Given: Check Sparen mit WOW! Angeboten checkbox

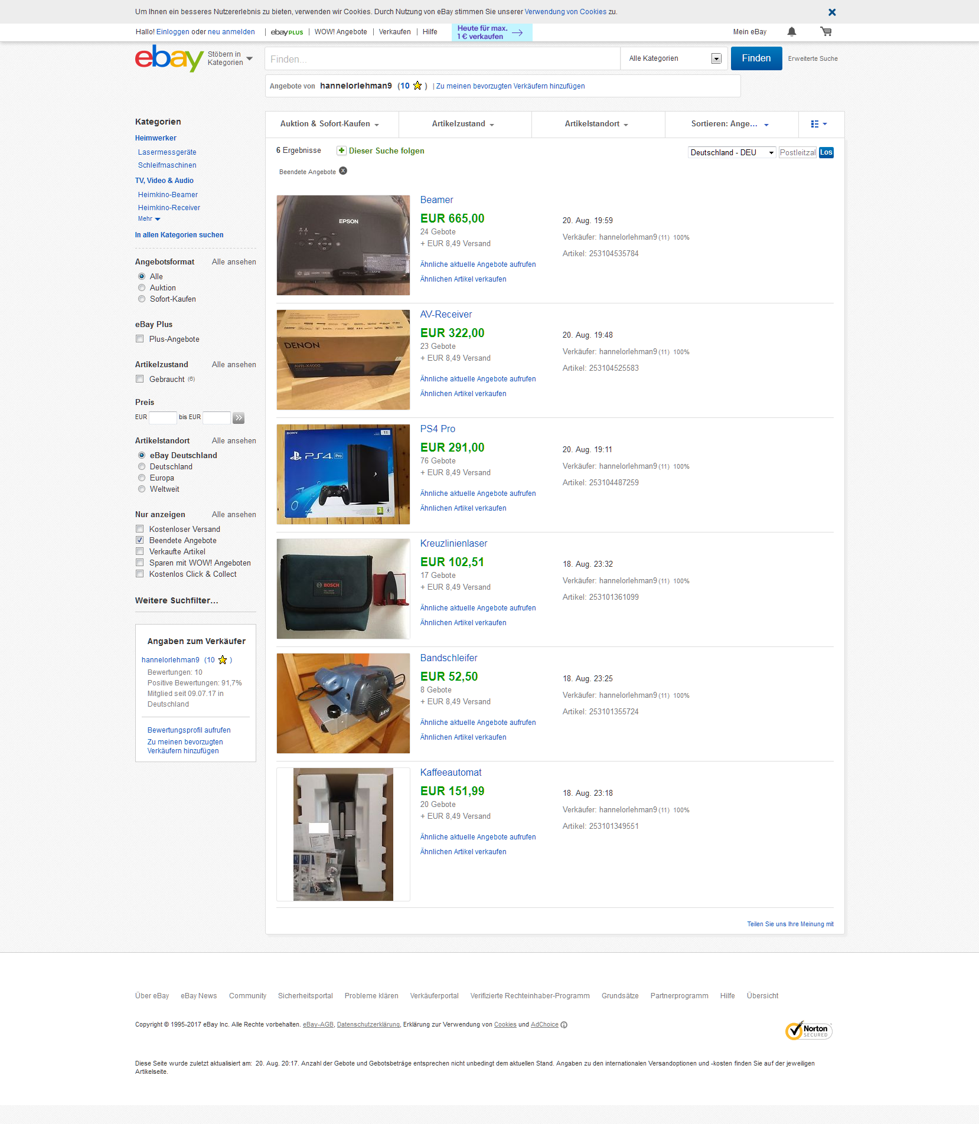Looking at the screenshot, I should tap(140, 563).
